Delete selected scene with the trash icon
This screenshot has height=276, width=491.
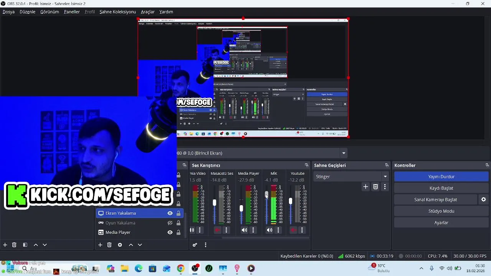click(14, 245)
